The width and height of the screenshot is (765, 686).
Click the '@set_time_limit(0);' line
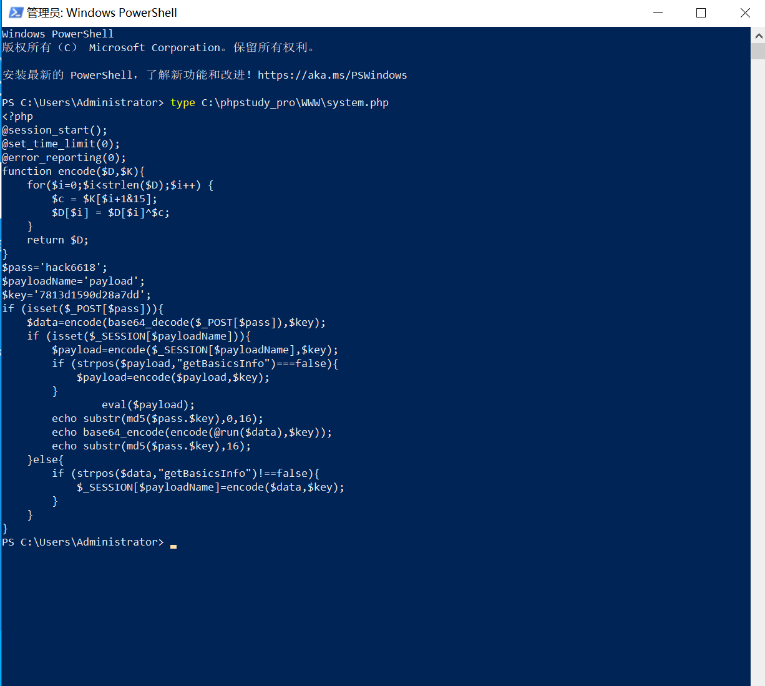click(x=61, y=144)
